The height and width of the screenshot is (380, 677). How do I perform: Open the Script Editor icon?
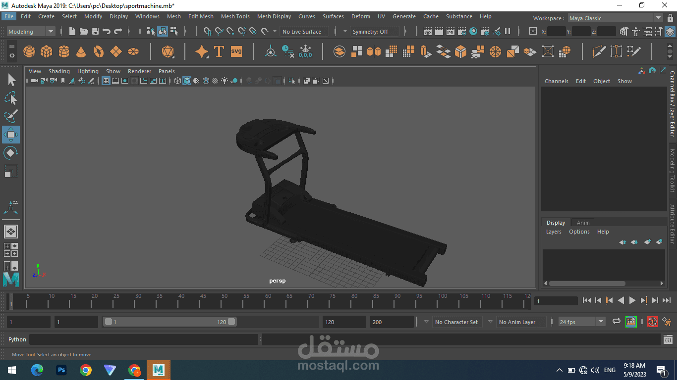click(x=668, y=340)
